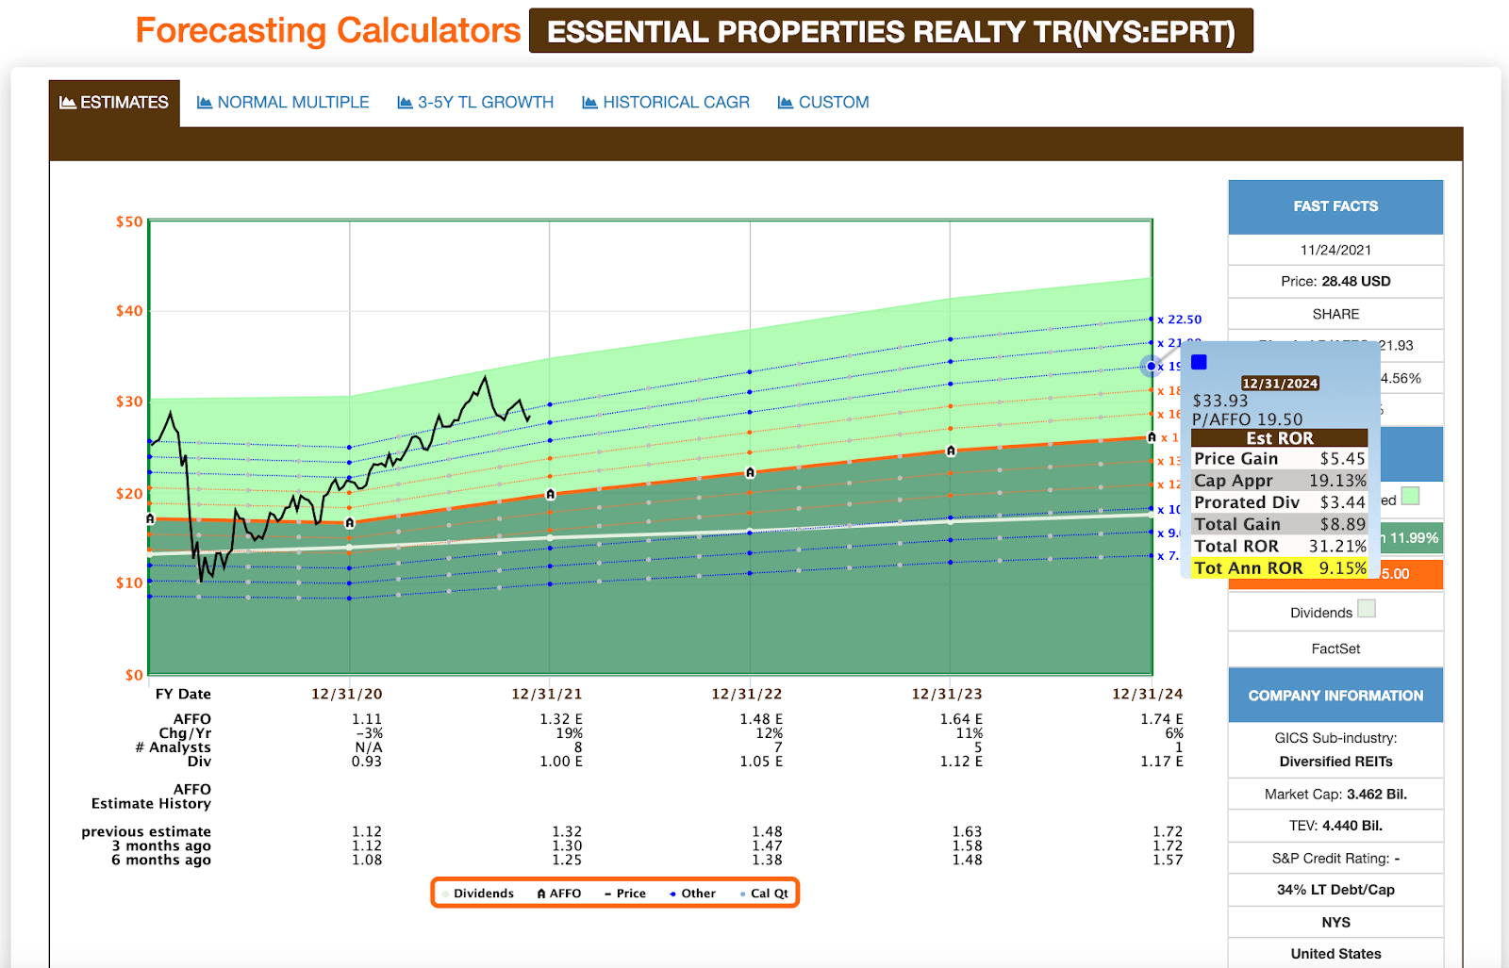
Task: Click the x 22.50 multiple label
Action: (1180, 320)
